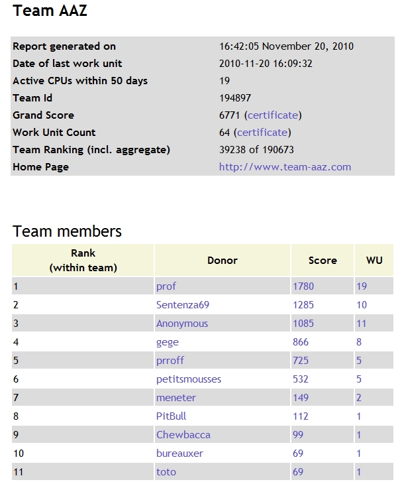Open donor prof's profile link
400x488 pixels.
pyautogui.click(x=166, y=286)
